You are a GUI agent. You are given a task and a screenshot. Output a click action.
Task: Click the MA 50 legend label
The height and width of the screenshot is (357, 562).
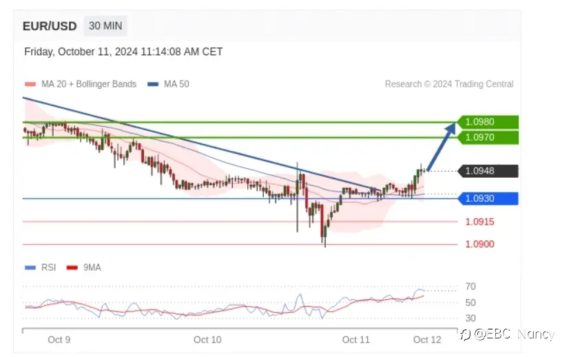(176, 84)
